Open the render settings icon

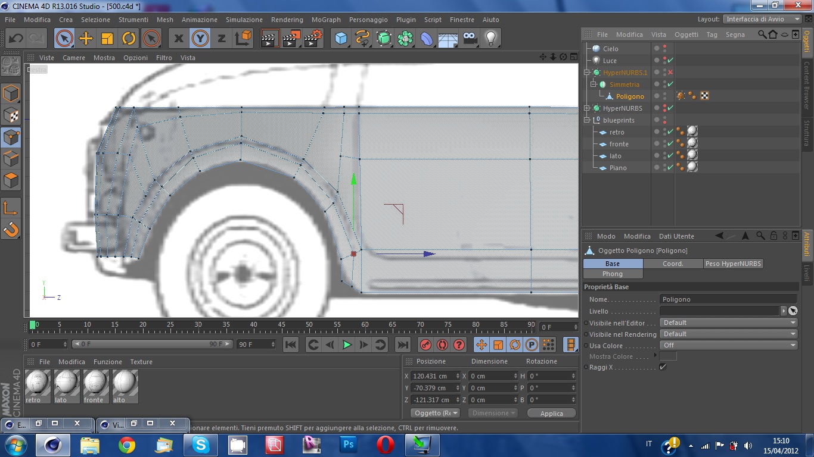point(313,39)
